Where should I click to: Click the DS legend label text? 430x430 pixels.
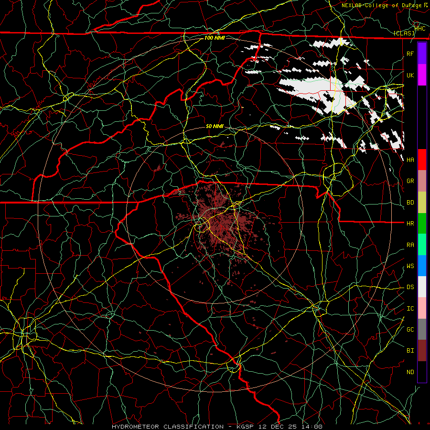[410, 287]
